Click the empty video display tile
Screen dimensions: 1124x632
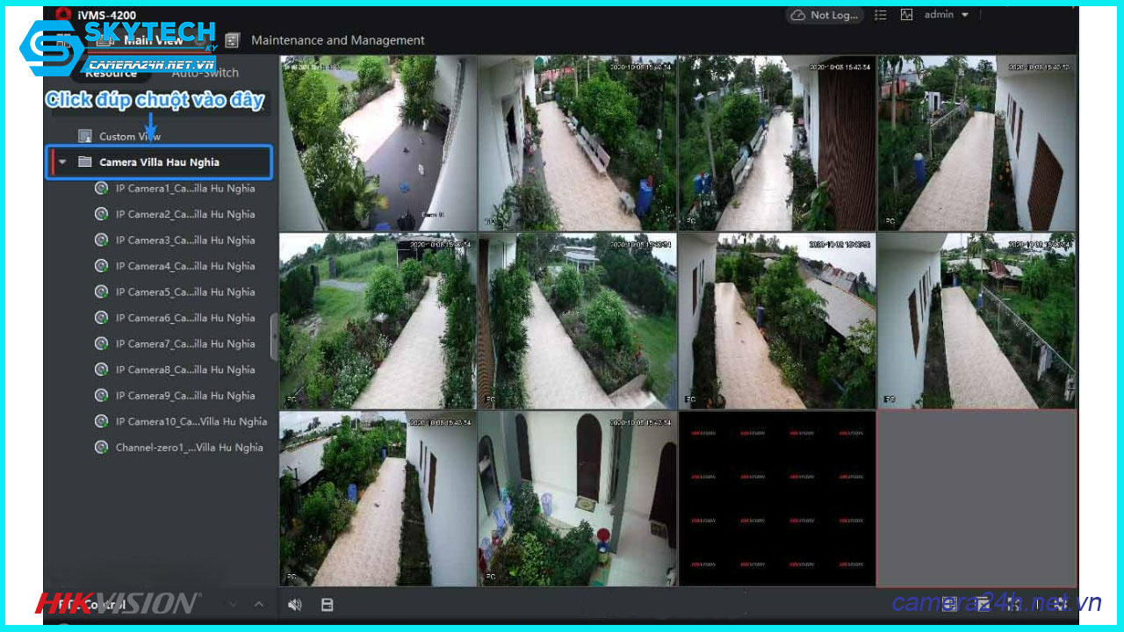pos(976,498)
